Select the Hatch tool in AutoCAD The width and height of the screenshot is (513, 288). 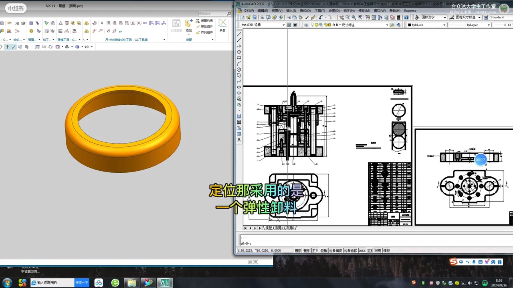pyautogui.click(x=239, y=116)
